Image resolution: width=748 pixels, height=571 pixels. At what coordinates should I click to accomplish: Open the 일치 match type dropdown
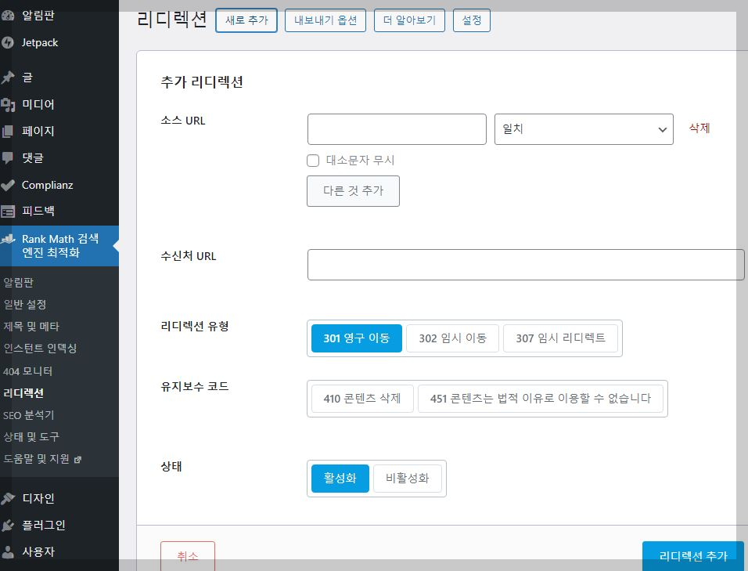[x=584, y=129]
